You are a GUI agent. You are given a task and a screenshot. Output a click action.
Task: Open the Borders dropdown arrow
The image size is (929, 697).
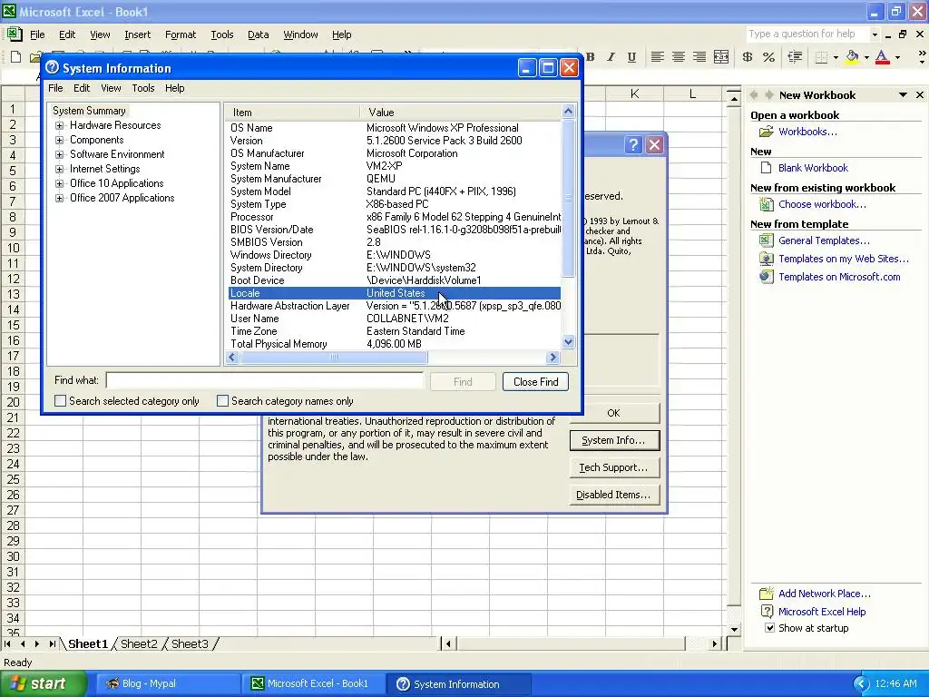836,57
